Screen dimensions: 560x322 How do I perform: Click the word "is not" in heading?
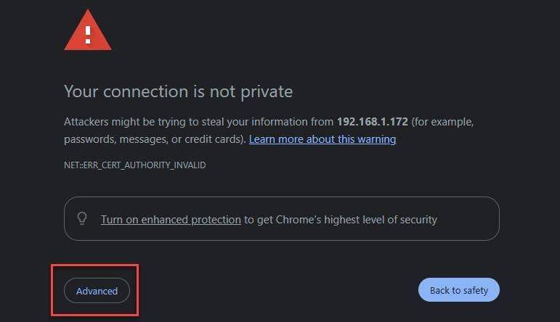[211, 92]
